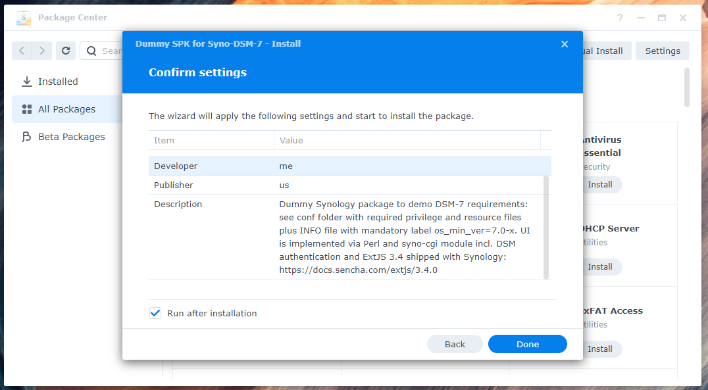The width and height of the screenshot is (708, 390).
Task: Select All Packages in the sidebar
Action: [x=67, y=109]
